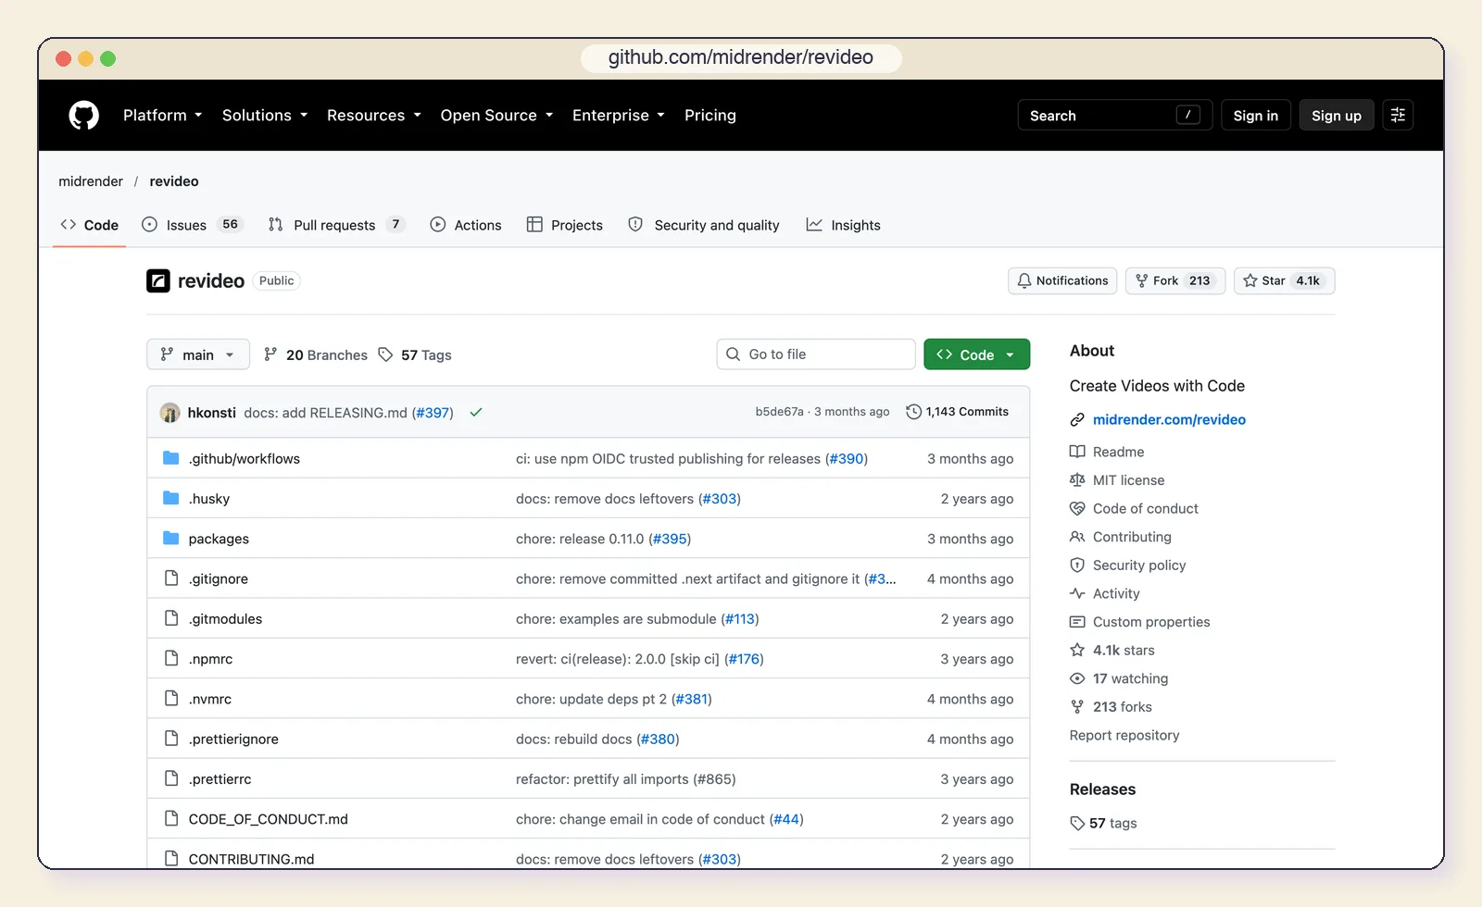Open the 4.1k stars link

coord(1124,651)
